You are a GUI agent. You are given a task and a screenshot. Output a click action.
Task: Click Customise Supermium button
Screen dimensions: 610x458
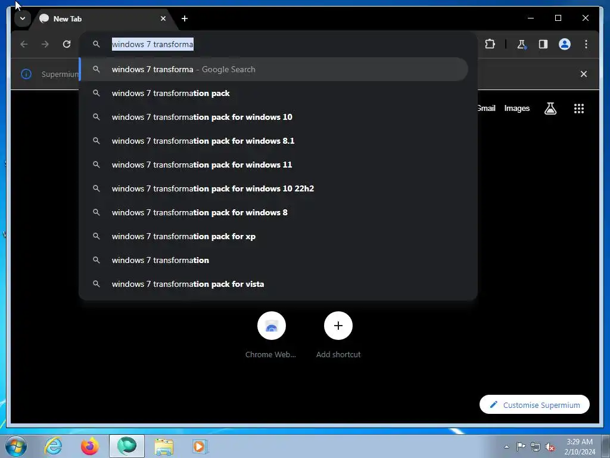pyautogui.click(x=534, y=405)
